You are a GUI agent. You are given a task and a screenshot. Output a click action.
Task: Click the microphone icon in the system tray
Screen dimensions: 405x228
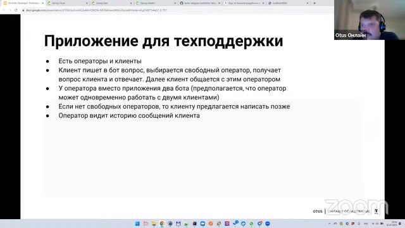(359, 224)
